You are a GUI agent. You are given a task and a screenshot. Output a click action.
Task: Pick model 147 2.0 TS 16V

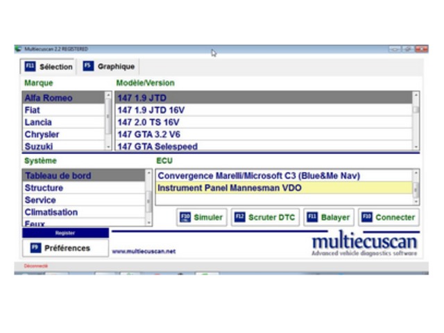coord(264,122)
